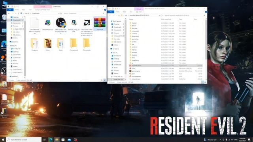Click taskbar Type here to search box
The width and height of the screenshot is (253, 142).
pyautogui.click(x=24, y=140)
